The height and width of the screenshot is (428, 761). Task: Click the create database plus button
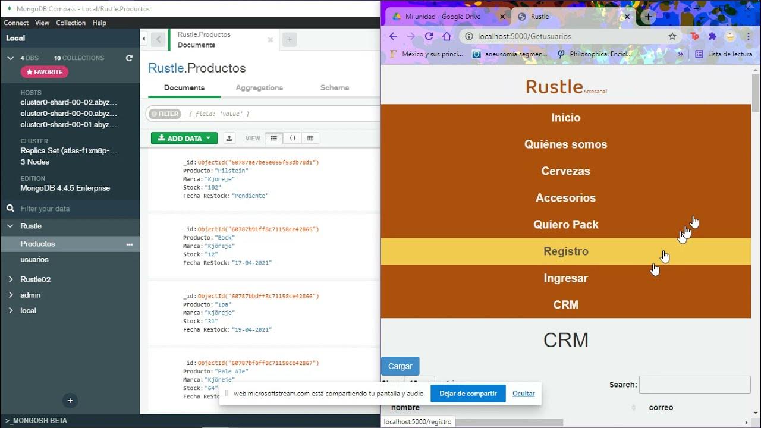click(70, 401)
